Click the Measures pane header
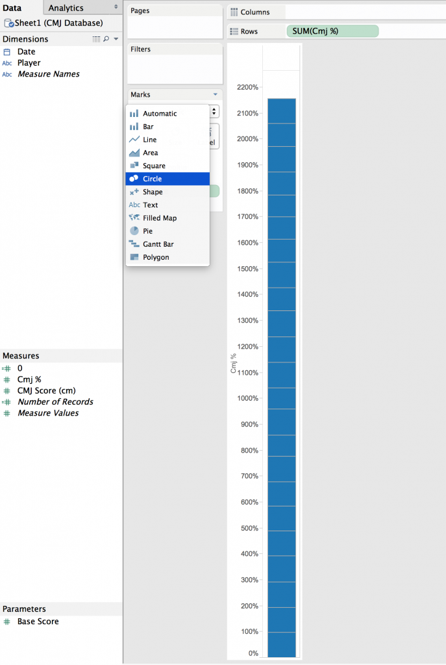Image resolution: width=446 pixels, height=665 pixels. click(x=61, y=356)
